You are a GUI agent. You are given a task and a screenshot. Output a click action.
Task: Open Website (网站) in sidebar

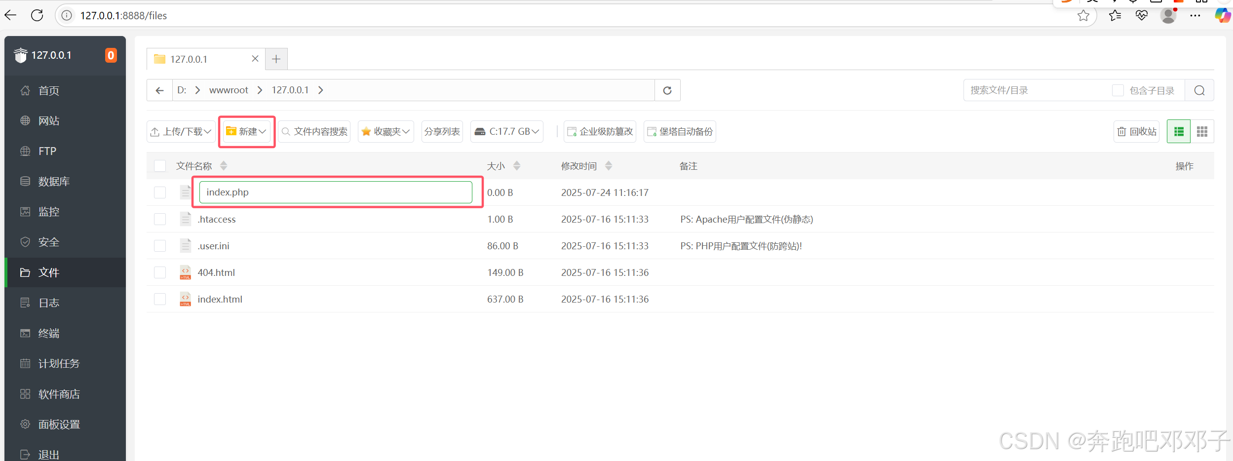(x=65, y=121)
